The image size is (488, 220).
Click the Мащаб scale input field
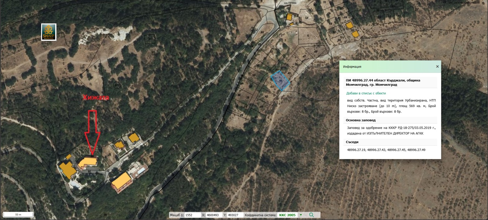click(x=192, y=215)
